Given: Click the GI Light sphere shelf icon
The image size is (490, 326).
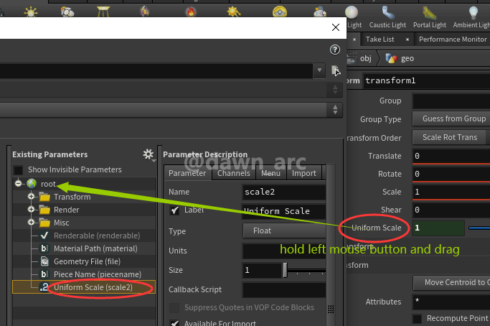Looking at the screenshot, I should pyautogui.click(x=352, y=12).
